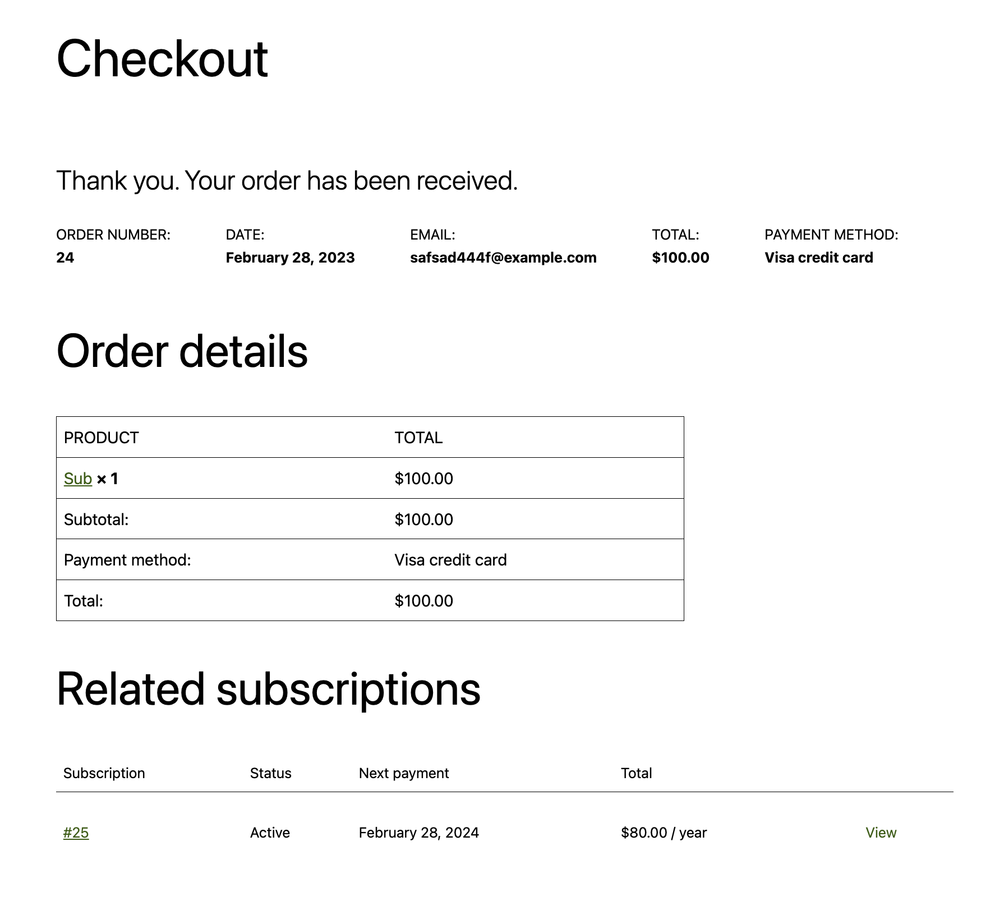The image size is (1004, 901).
Task: Select the Active subscription status
Action: pyautogui.click(x=270, y=833)
